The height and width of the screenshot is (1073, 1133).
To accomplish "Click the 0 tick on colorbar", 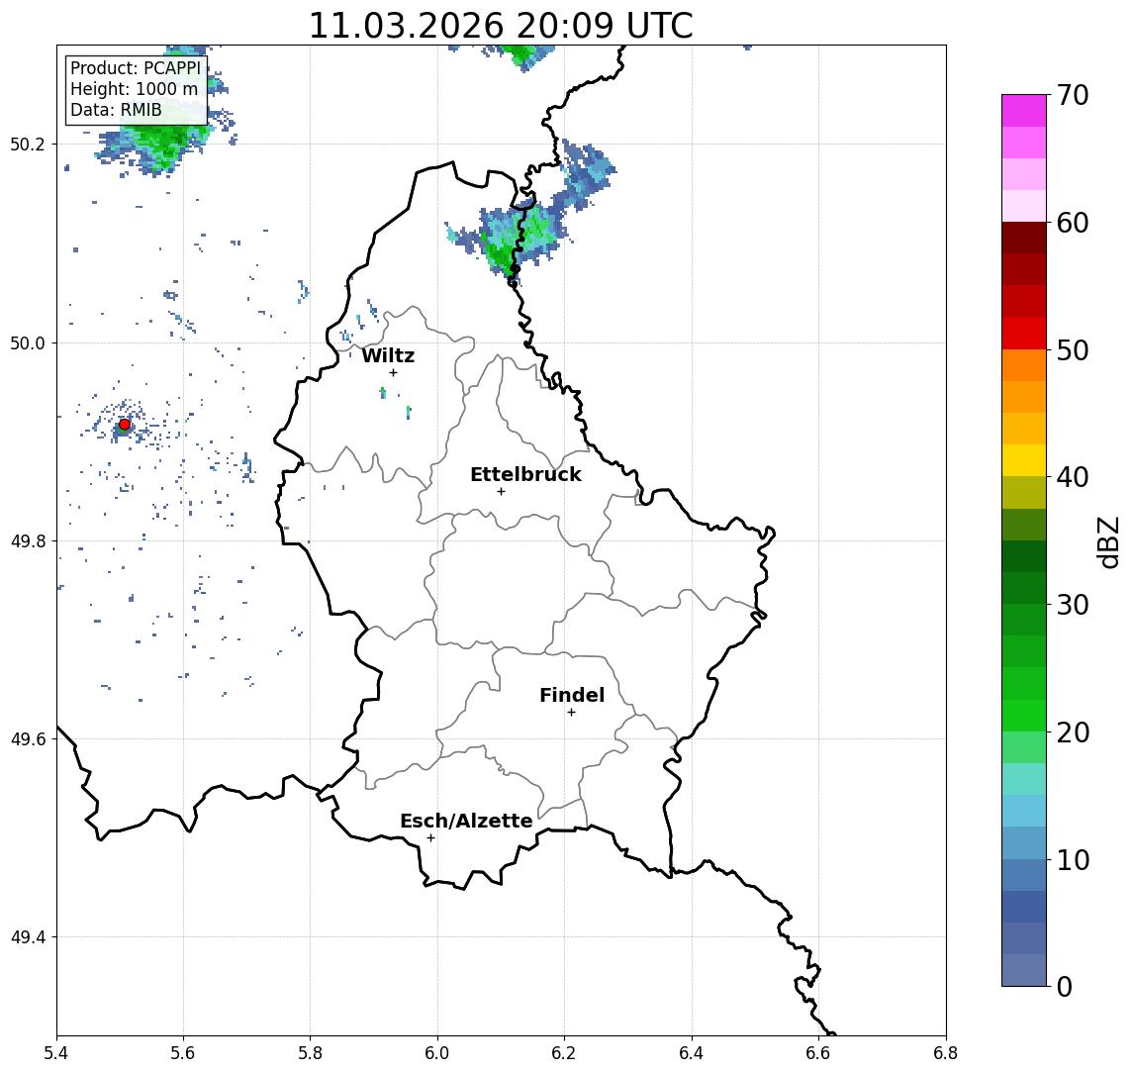I will tap(1065, 986).
